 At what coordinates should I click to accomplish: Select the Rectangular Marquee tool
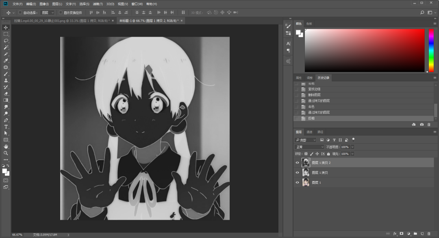(6, 34)
